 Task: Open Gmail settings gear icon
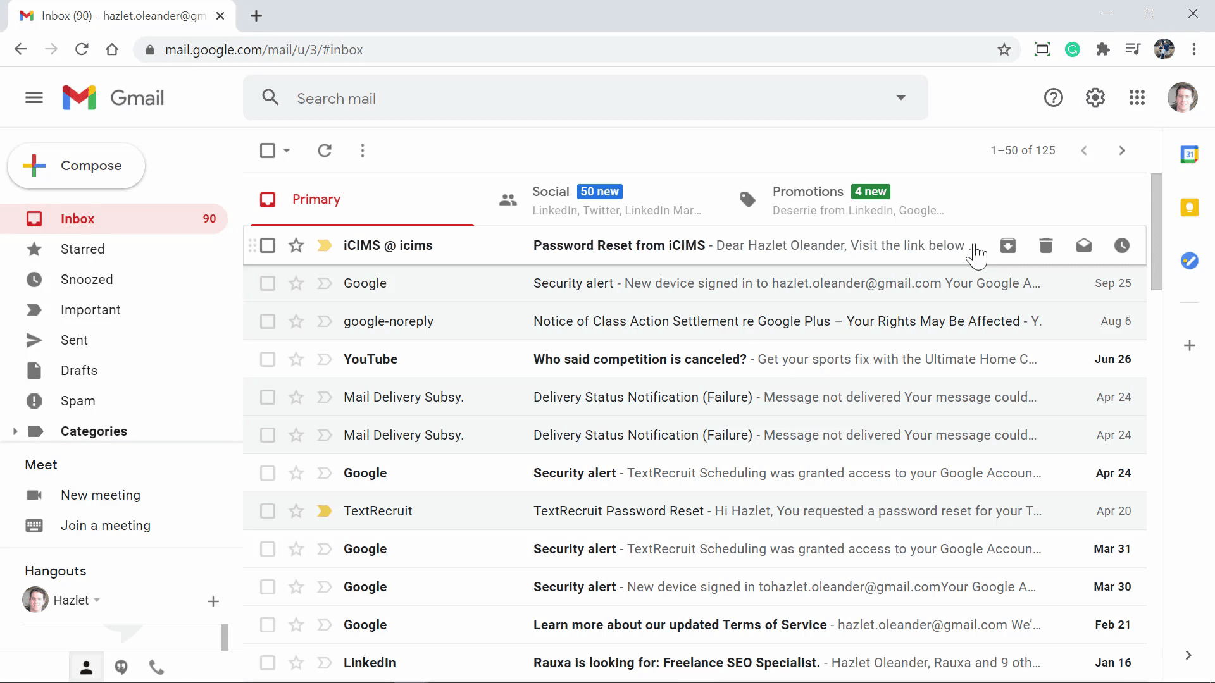point(1095,98)
